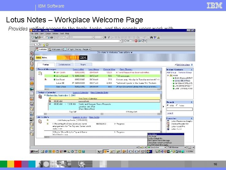Click the New To Do link
This screenshot has height=170, width=226.
[94, 117]
